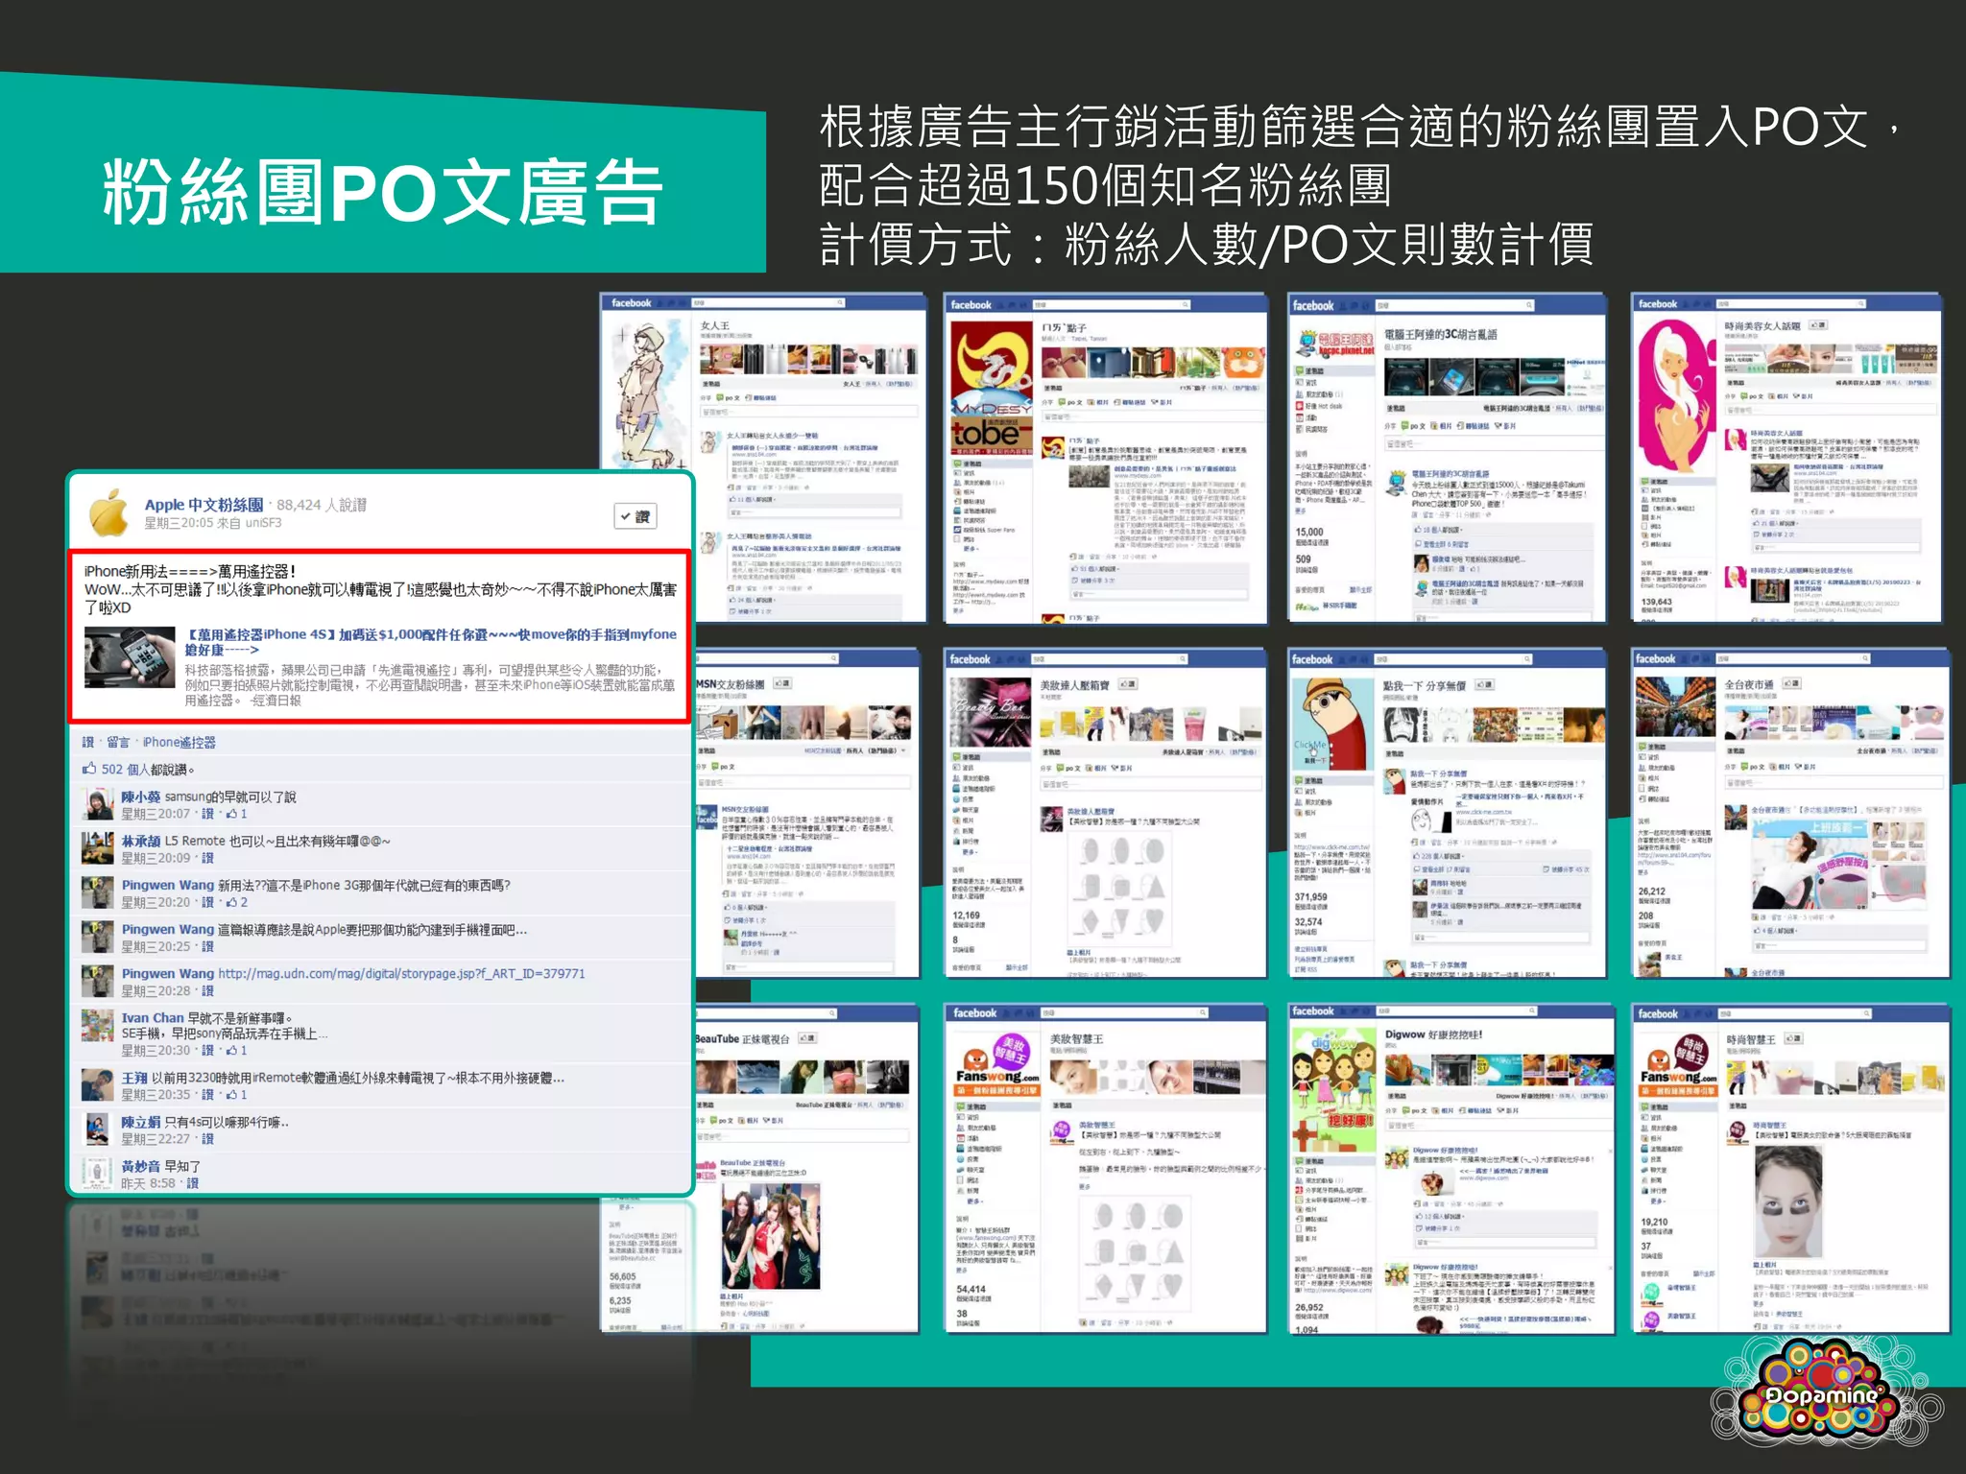Image resolution: width=1966 pixels, height=1474 pixels.
Task: Click facebook logo in 電腦王阿達 screenshot
Action: click(1313, 305)
